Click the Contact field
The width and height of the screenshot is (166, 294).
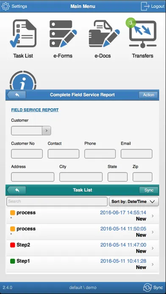(64, 154)
